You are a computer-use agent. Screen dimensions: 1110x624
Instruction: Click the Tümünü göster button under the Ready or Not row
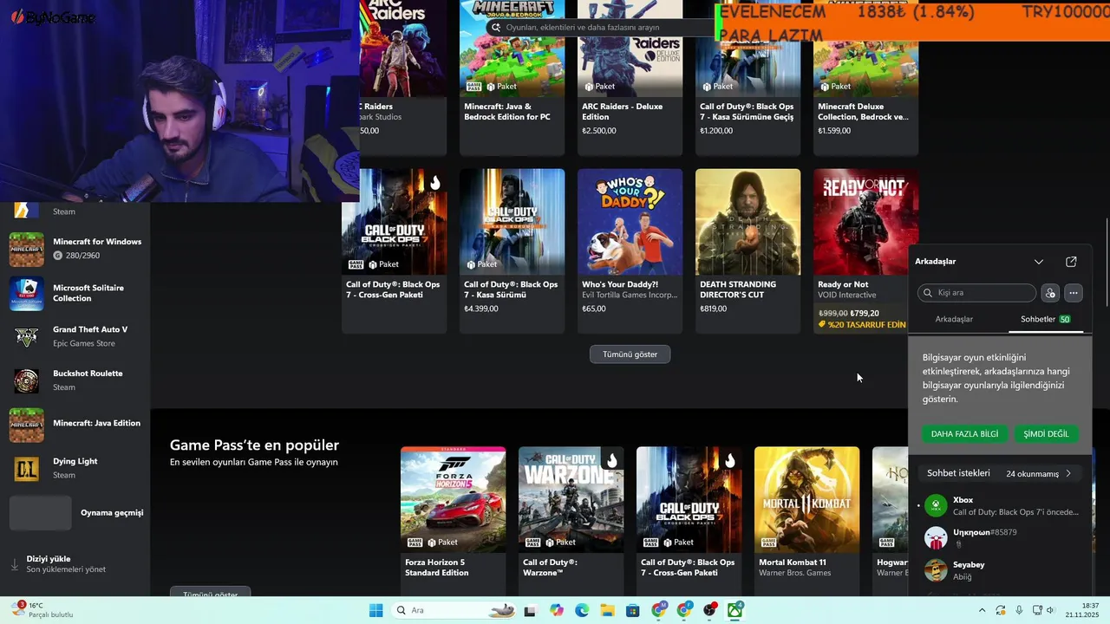(630, 354)
